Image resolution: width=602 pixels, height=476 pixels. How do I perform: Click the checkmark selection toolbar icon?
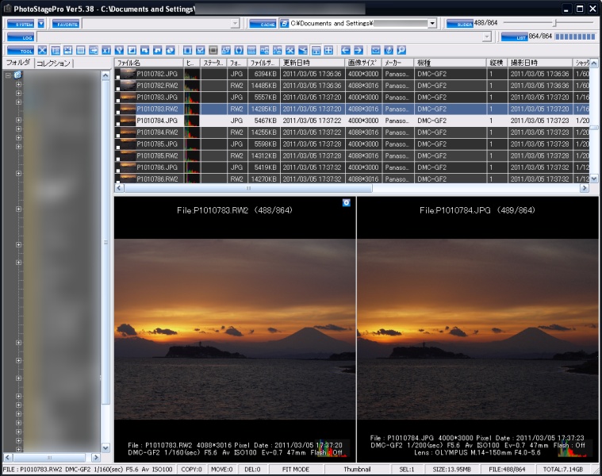201,50
